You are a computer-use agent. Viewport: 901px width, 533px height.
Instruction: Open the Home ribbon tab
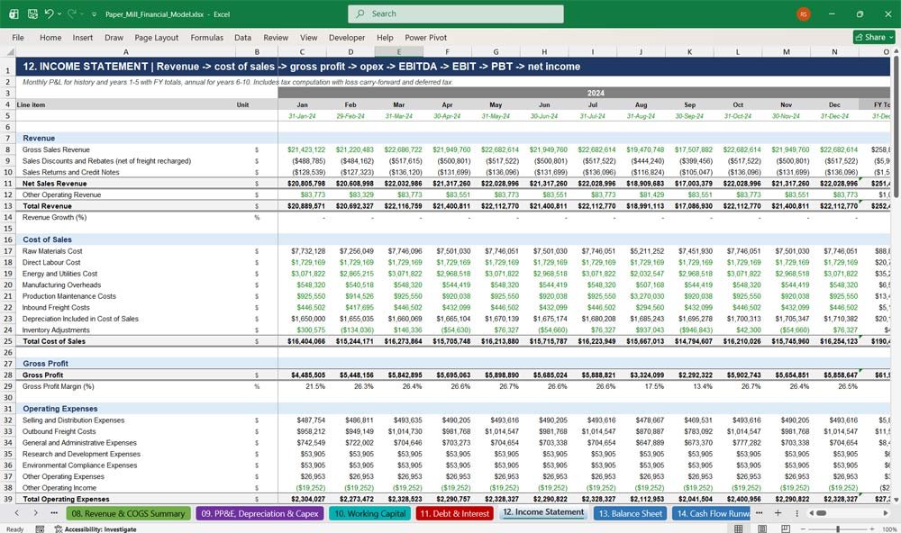pos(50,37)
